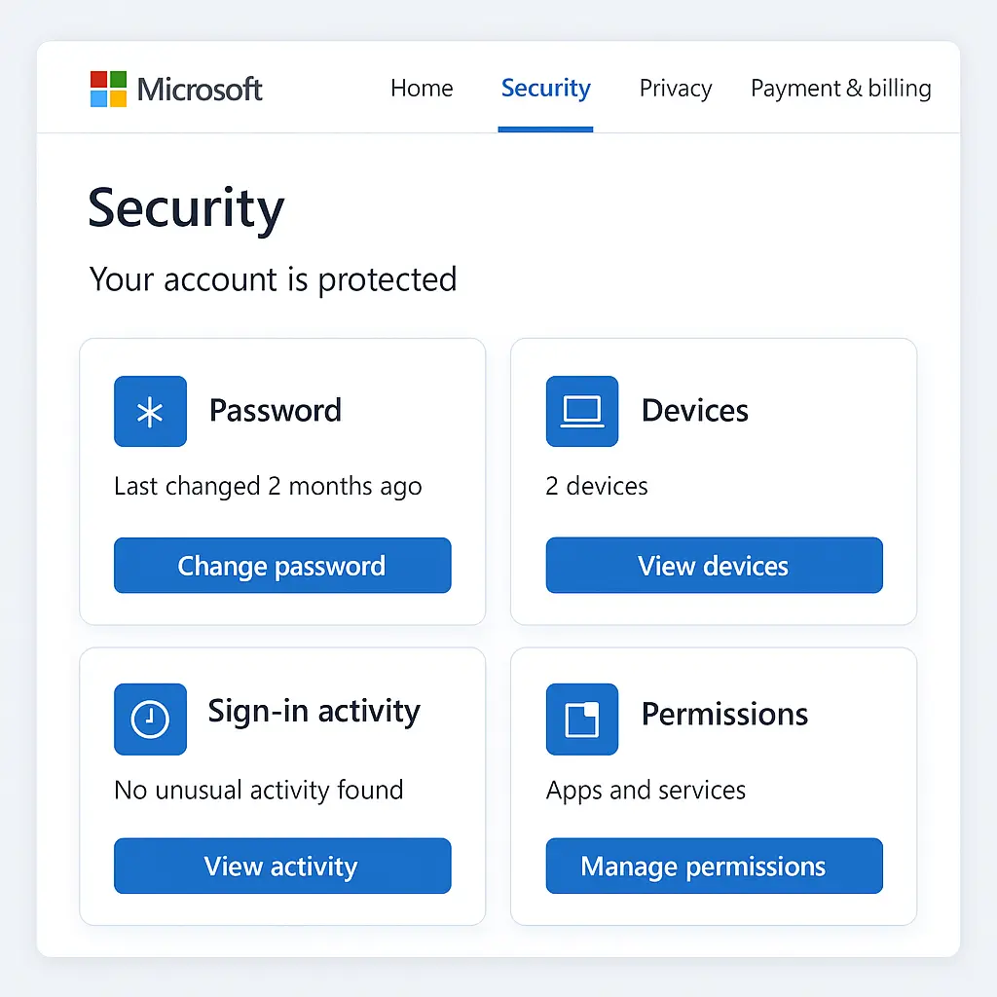The image size is (997, 997).
Task: Click the Password card heading
Action: [x=276, y=411]
